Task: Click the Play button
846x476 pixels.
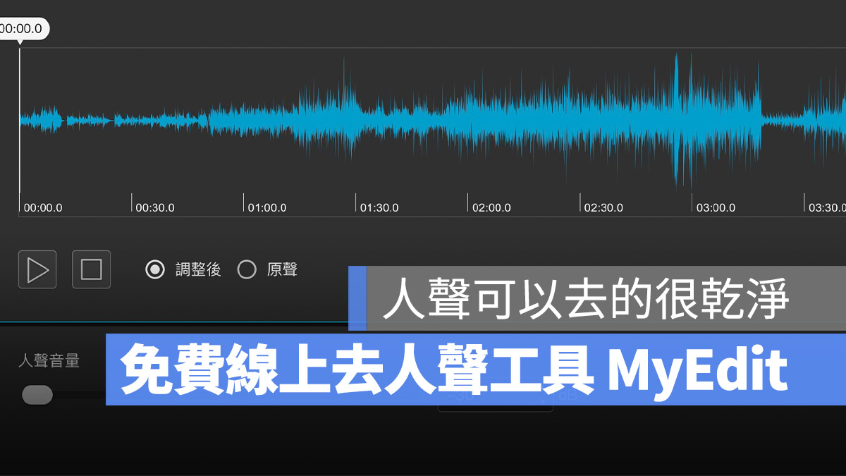Action: [x=37, y=269]
